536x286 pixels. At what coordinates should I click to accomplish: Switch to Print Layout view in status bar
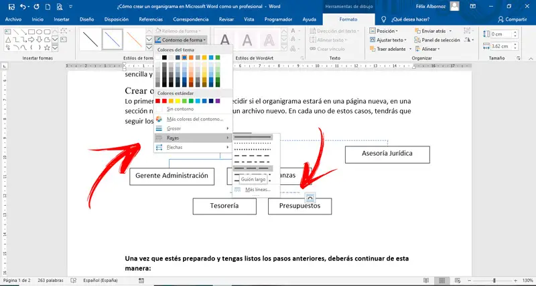(x=442, y=281)
